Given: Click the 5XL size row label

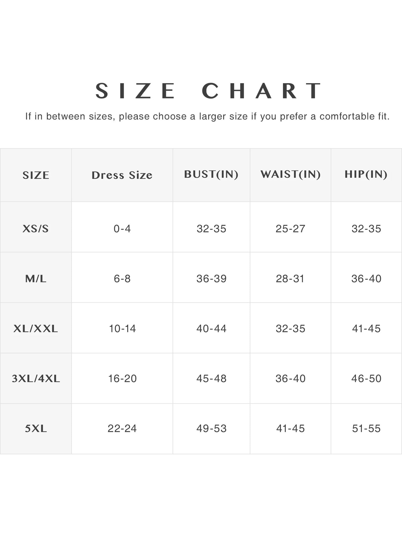Looking at the screenshot, I should pos(36,428).
